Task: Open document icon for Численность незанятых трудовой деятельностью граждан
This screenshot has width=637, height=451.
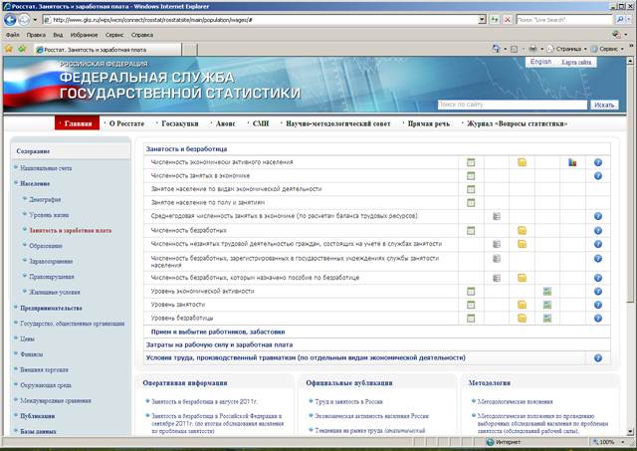Action: coord(497,244)
